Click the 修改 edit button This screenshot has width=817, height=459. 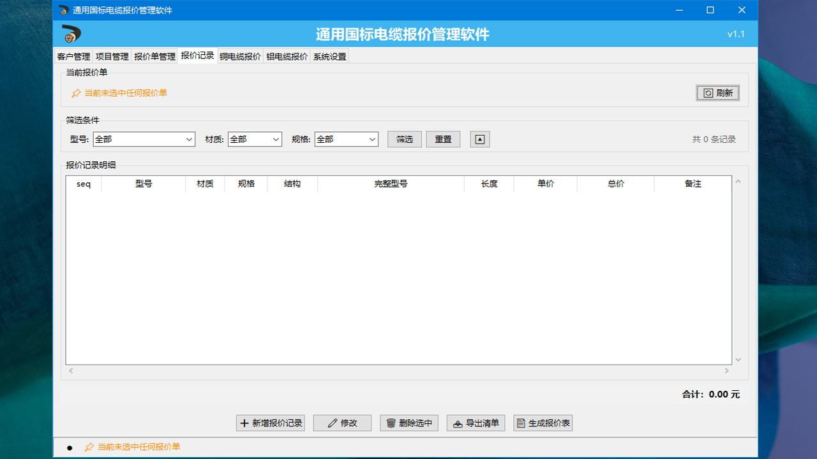(x=342, y=423)
